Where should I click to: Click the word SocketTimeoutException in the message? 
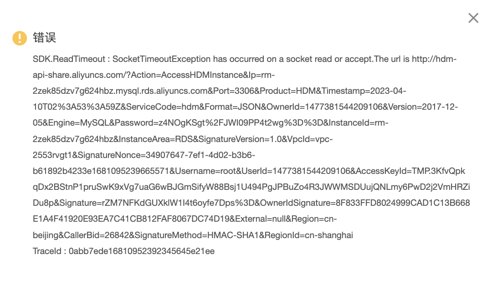click(x=161, y=59)
